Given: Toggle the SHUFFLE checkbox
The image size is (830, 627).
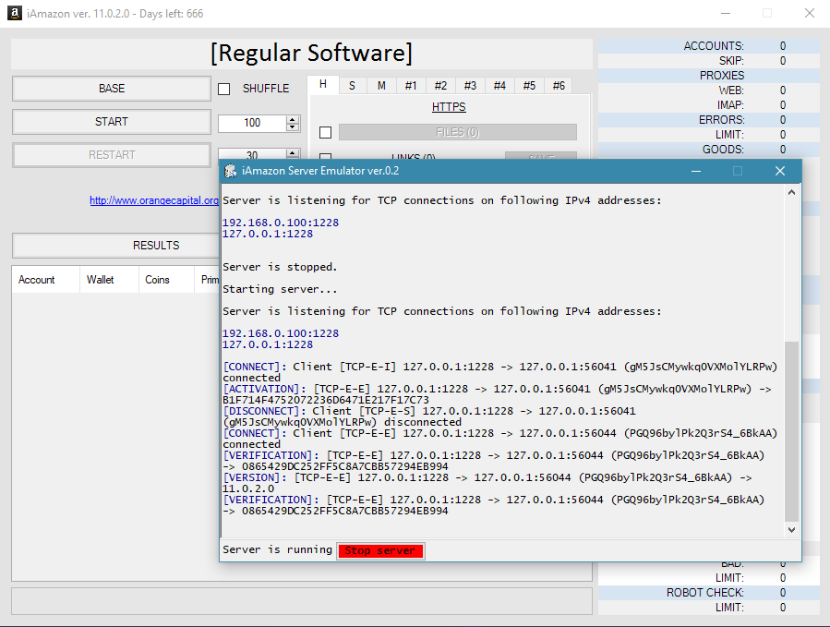Looking at the screenshot, I should 224,89.
